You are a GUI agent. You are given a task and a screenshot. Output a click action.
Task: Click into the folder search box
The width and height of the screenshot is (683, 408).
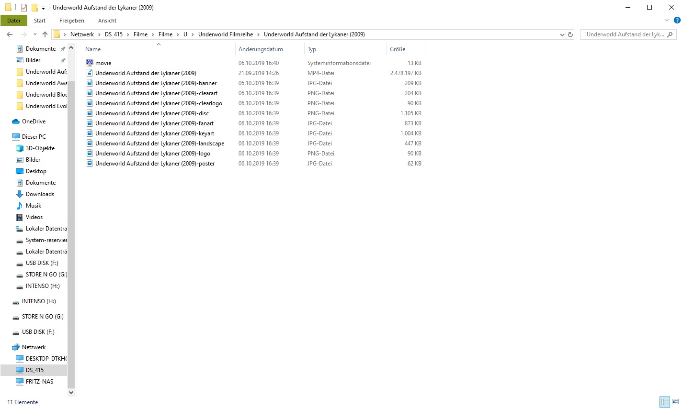(x=624, y=34)
